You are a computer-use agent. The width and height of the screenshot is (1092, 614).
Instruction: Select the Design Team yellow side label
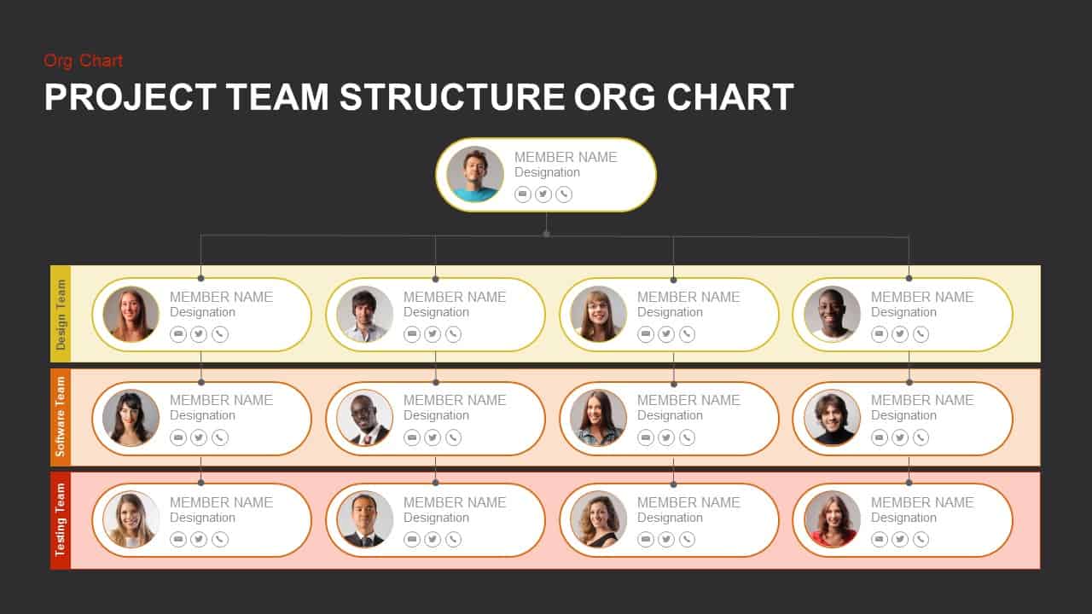[61, 314]
